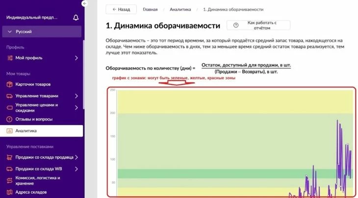Click Комиссия, логистика и хранение icon
This screenshot has height=198, width=358.
coord(9,181)
